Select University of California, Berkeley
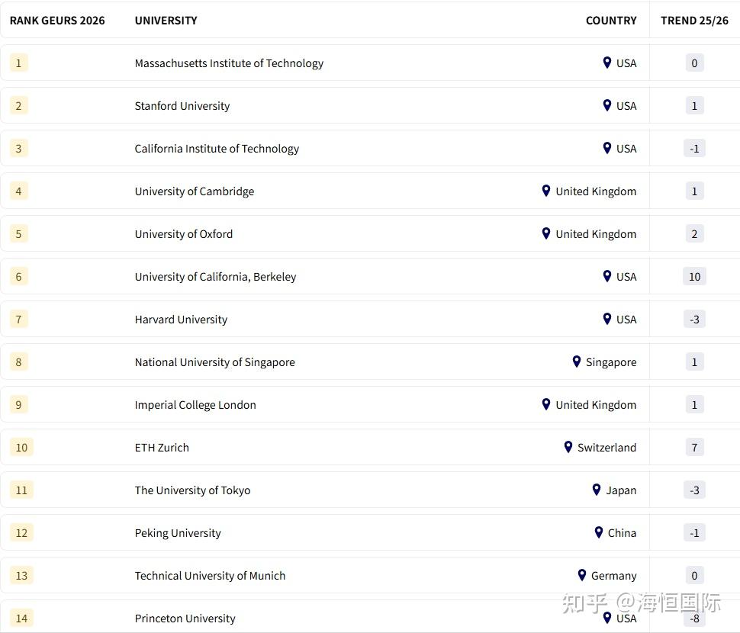 coord(215,277)
